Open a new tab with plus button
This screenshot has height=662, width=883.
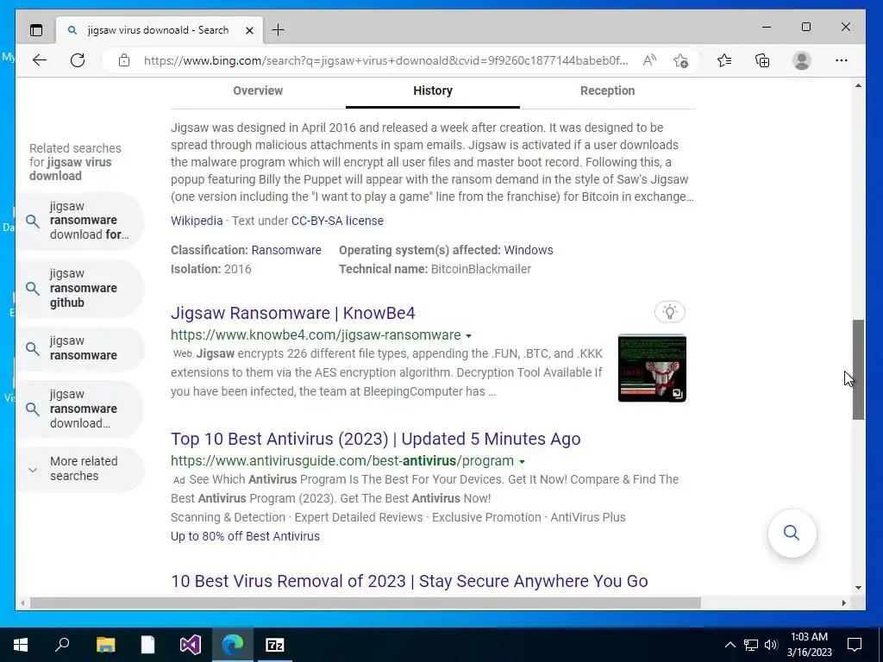click(279, 30)
